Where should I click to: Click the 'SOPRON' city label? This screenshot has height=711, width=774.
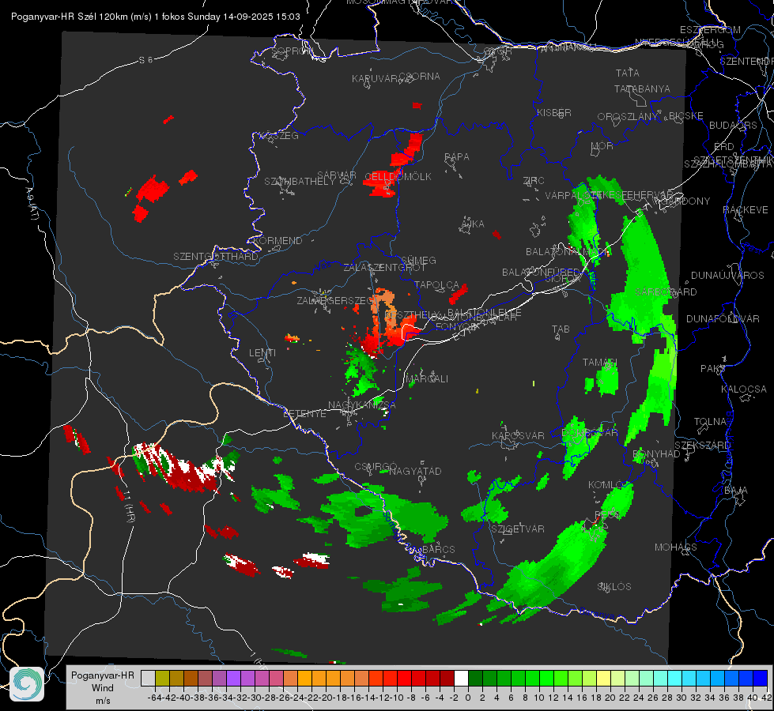click(x=292, y=51)
